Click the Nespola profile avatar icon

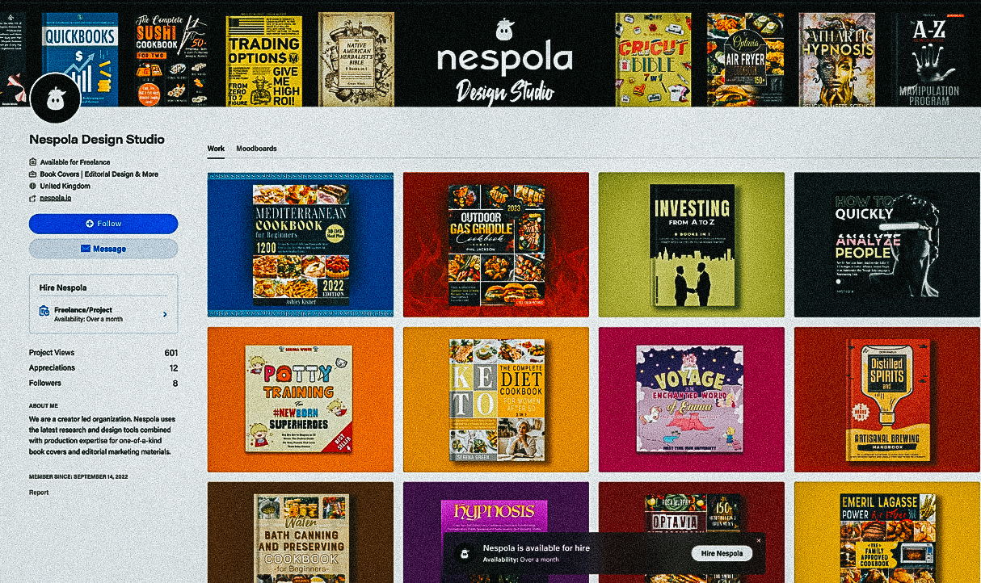55,99
